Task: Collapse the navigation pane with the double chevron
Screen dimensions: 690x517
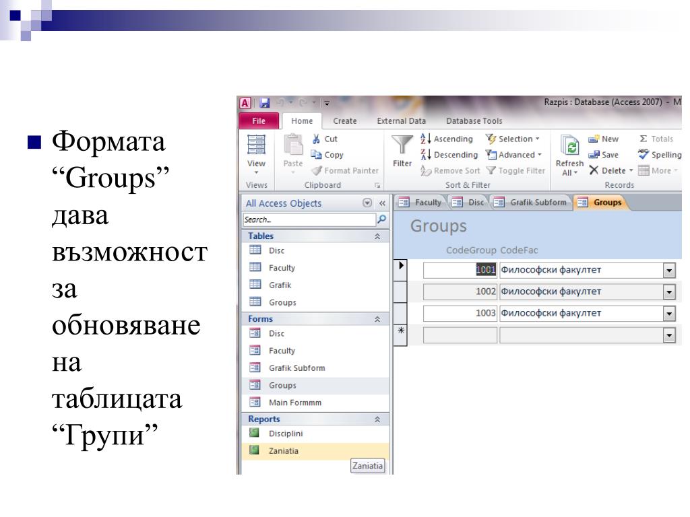Action: 382,203
